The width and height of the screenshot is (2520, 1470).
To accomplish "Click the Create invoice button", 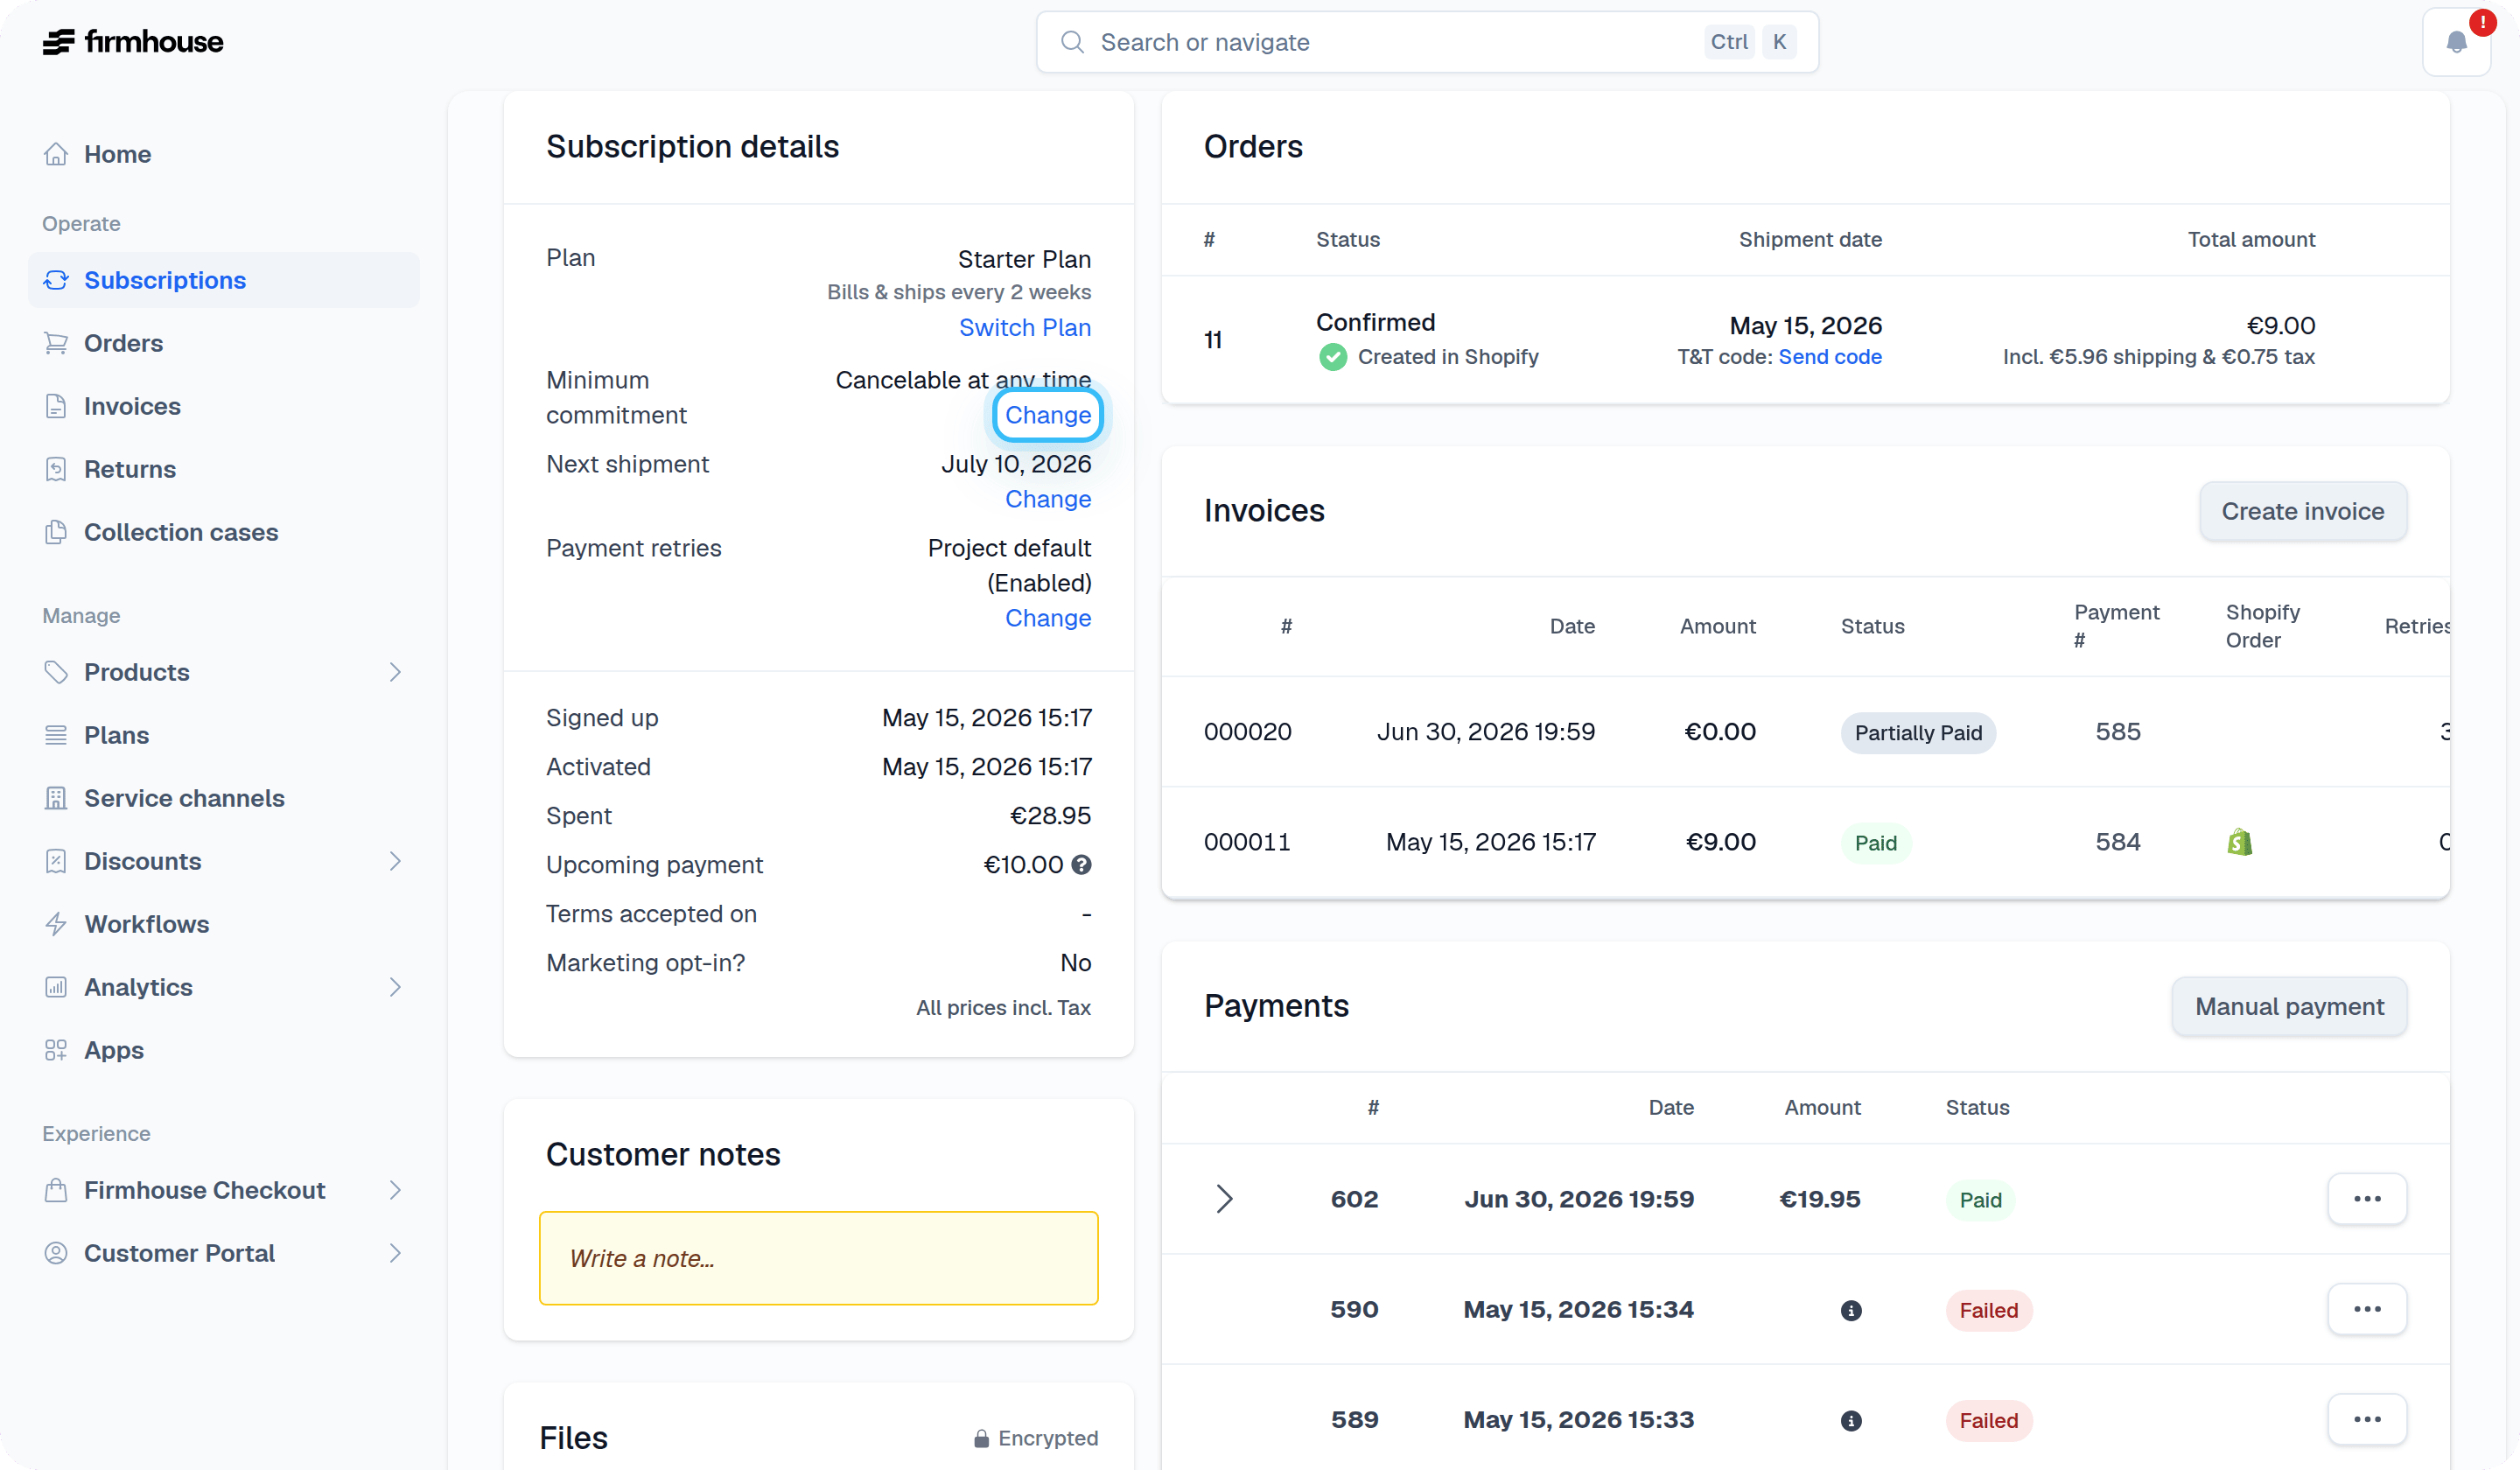I will tap(2303, 511).
